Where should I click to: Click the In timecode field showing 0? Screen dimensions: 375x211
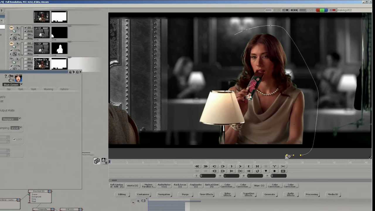tap(208, 176)
